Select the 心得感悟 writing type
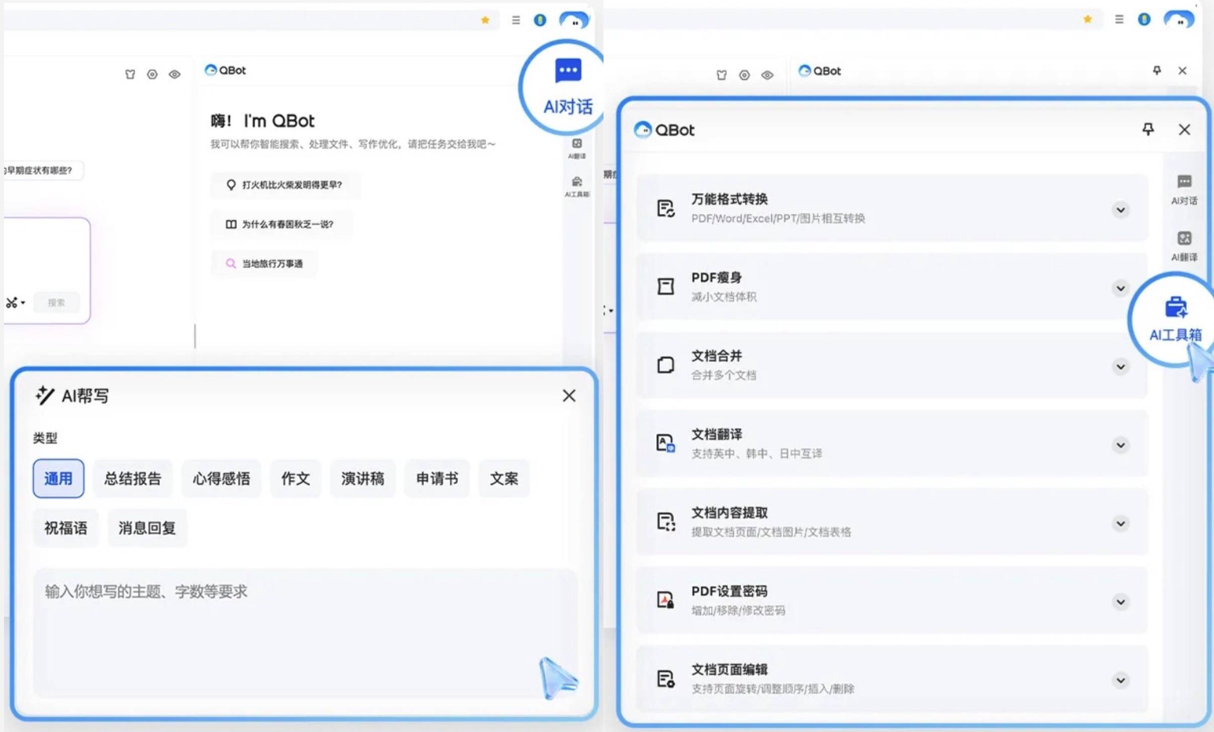The height and width of the screenshot is (732, 1214). click(221, 478)
